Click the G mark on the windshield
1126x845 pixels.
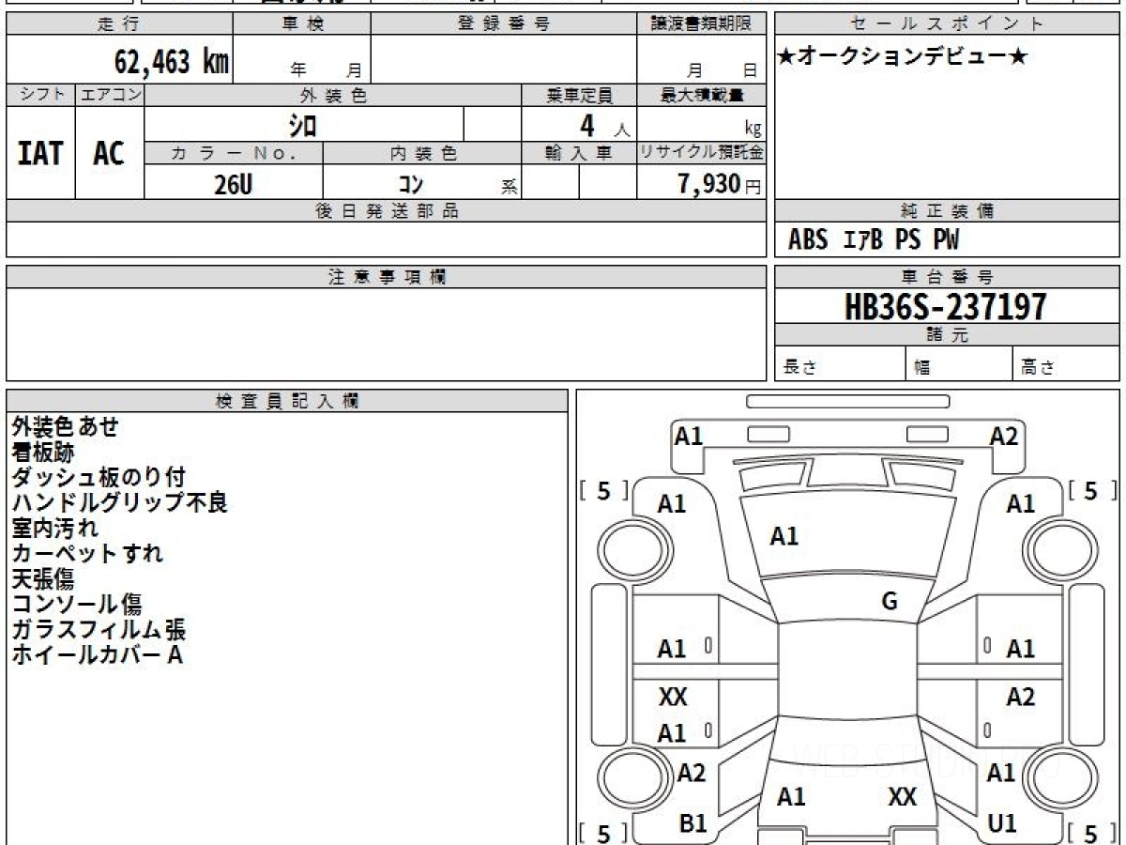click(x=890, y=602)
